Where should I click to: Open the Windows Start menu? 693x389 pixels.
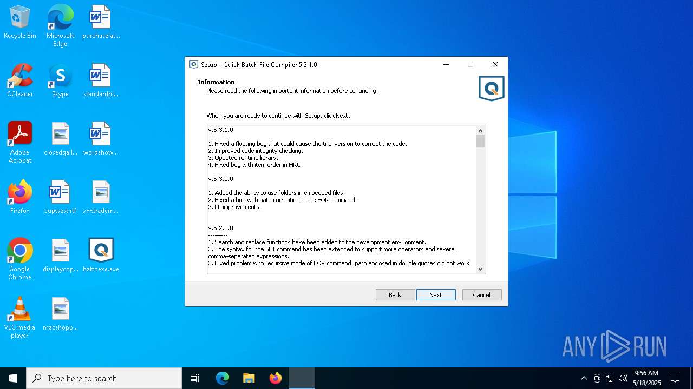[13, 378]
